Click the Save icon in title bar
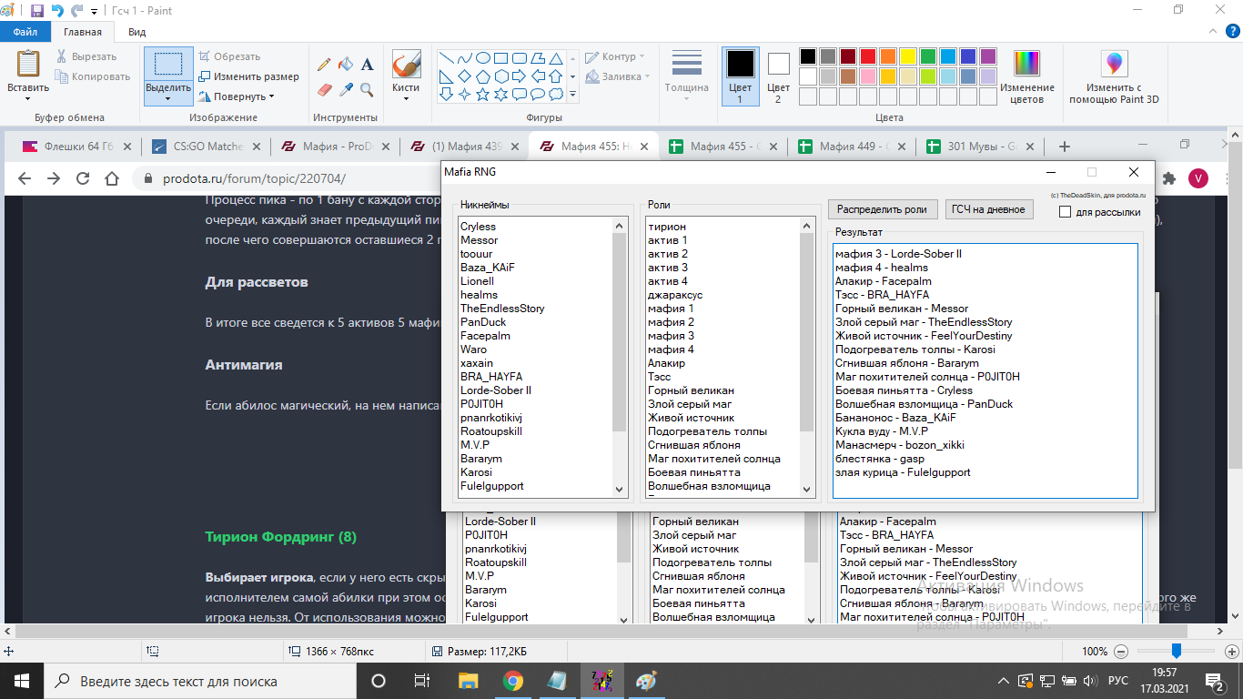Screen dimensions: 1243x699 click(37, 11)
